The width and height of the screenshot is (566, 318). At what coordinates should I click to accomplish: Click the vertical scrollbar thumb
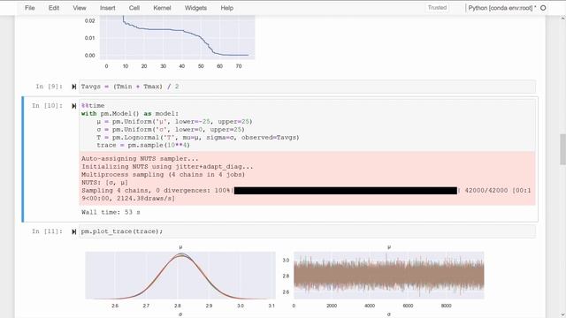point(562,149)
